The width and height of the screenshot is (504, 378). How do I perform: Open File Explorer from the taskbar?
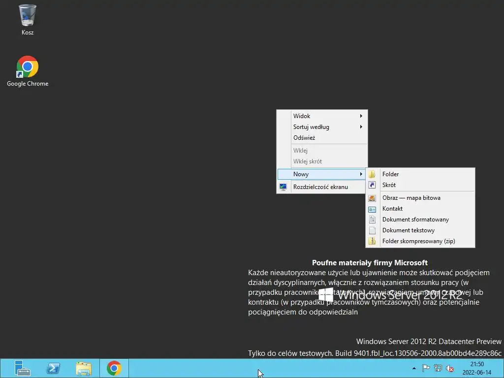click(84, 368)
